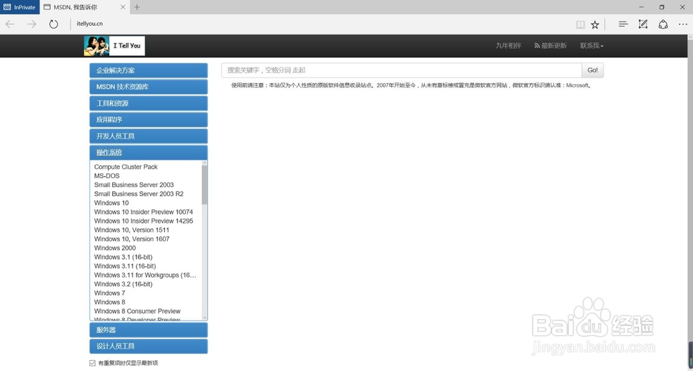This screenshot has height=371, width=693.
Task: Open reading view book icon
Action: click(x=580, y=25)
